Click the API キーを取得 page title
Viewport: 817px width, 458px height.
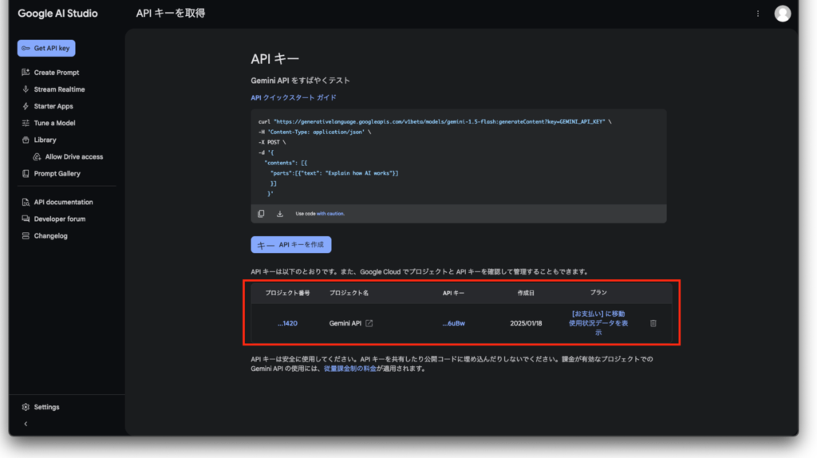coord(171,14)
